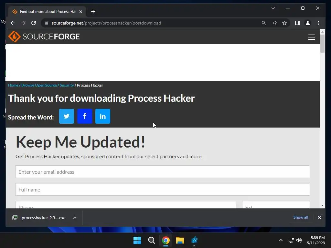This screenshot has height=248, width=331.
Task: Open Browse Open Source breadcrumb
Action: pyautogui.click(x=39, y=85)
